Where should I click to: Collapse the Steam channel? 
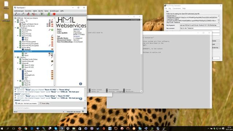click(x=18, y=69)
